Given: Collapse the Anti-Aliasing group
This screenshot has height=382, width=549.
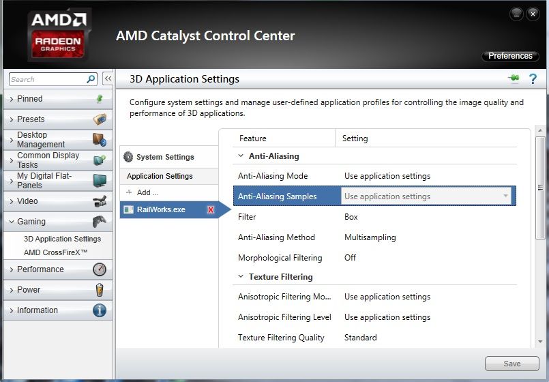Looking at the screenshot, I should pos(241,156).
